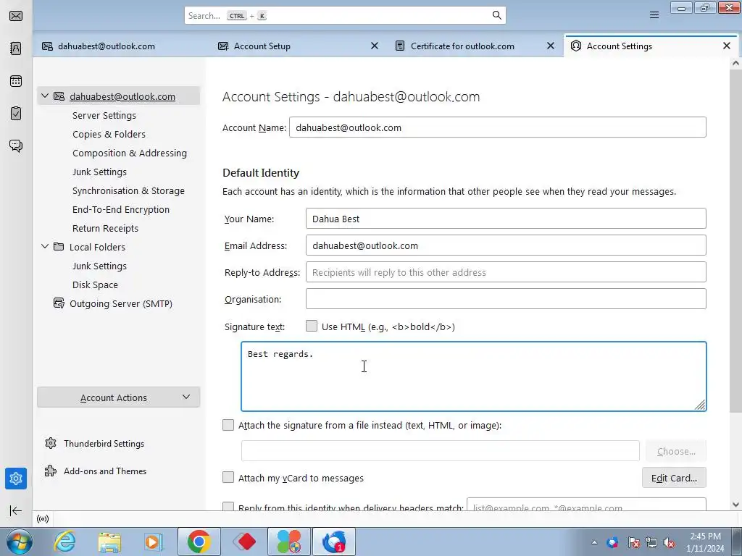Open End-To-End Encryption settings
The width and height of the screenshot is (742, 556).
121,209
